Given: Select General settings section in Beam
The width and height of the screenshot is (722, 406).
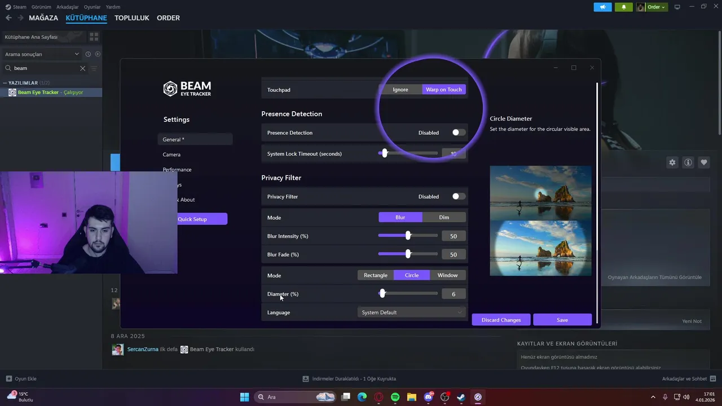Looking at the screenshot, I should 195,139.
